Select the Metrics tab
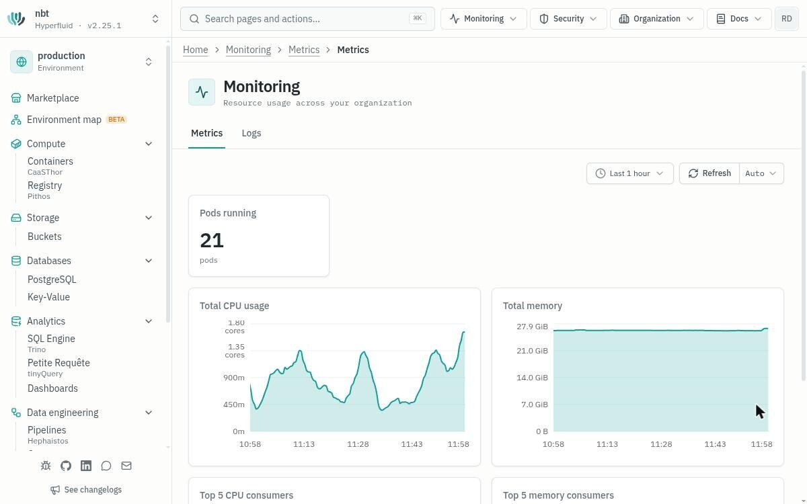 (206, 133)
